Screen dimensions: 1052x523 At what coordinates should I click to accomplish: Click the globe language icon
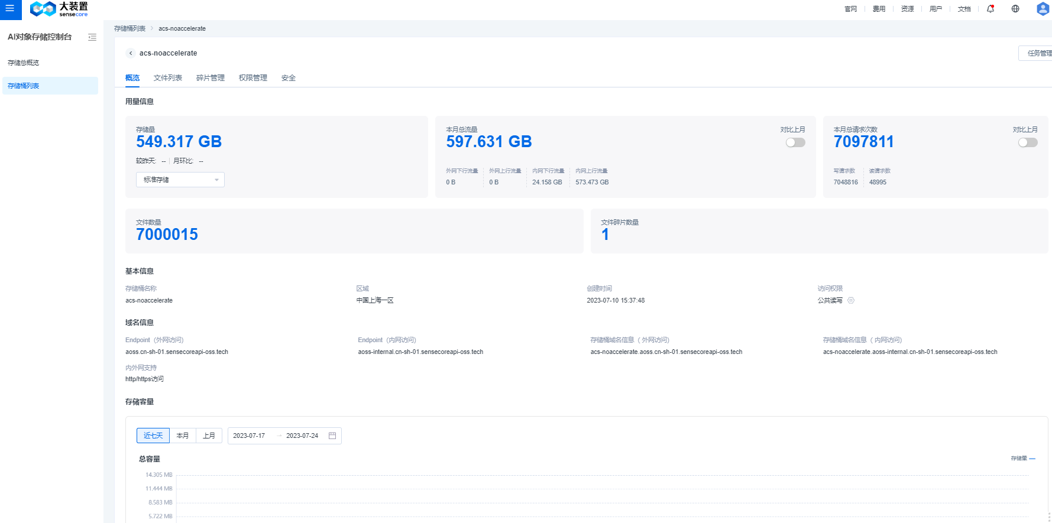[1015, 9]
